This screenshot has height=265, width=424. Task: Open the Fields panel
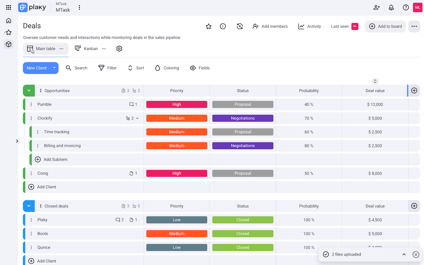[x=200, y=68]
